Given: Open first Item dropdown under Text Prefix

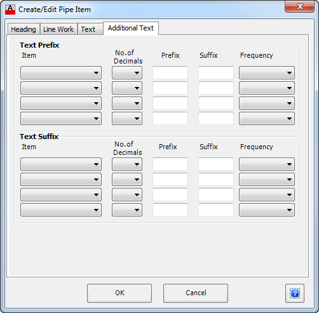Looking at the screenshot, I should (61, 73).
